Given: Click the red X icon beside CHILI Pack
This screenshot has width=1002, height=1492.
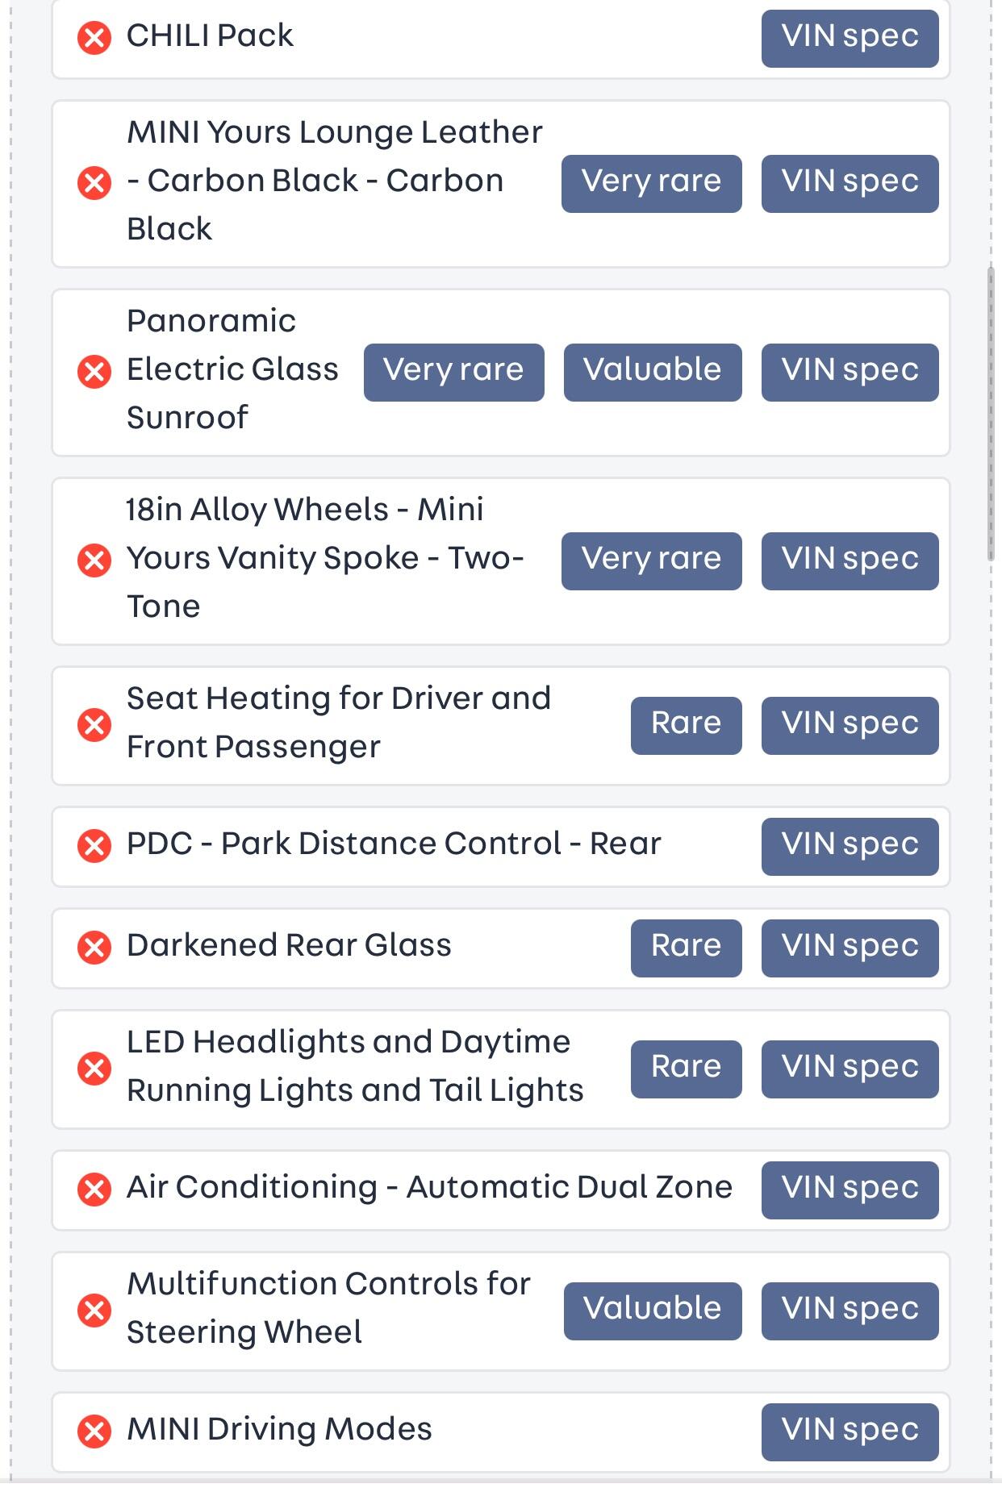Looking at the screenshot, I should pos(94,38).
